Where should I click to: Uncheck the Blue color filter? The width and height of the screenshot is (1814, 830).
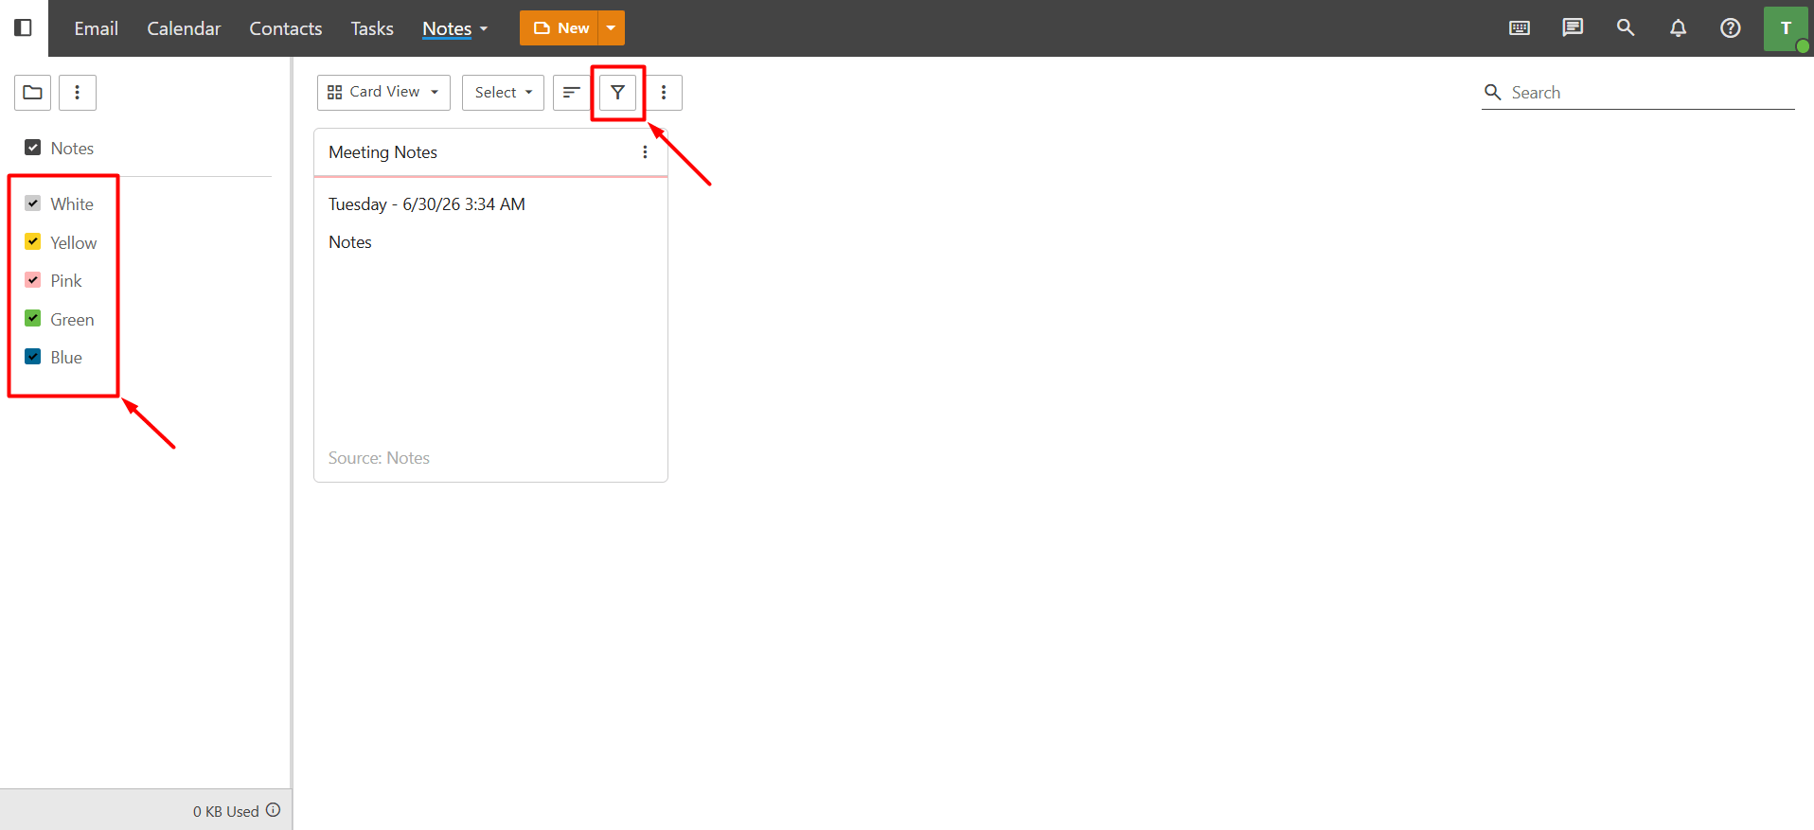click(33, 357)
